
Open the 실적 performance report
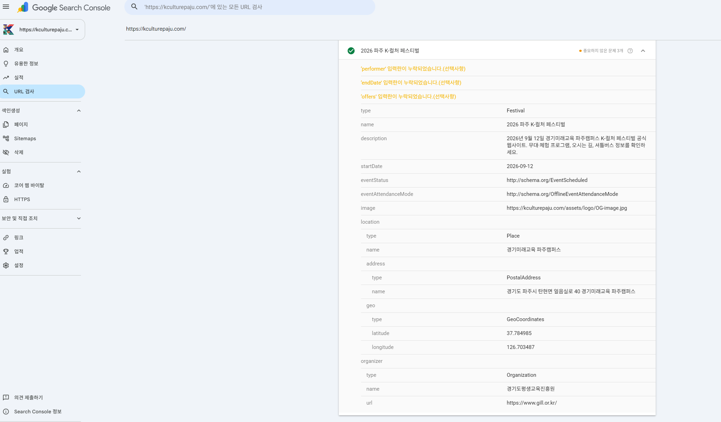(x=42, y=78)
